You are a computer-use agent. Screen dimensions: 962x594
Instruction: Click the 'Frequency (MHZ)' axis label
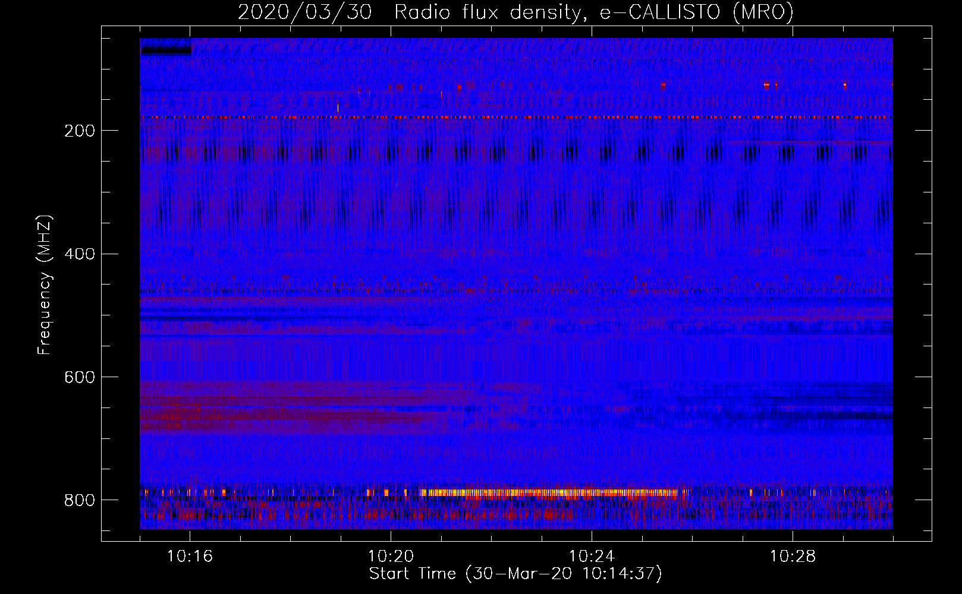pyautogui.click(x=45, y=285)
